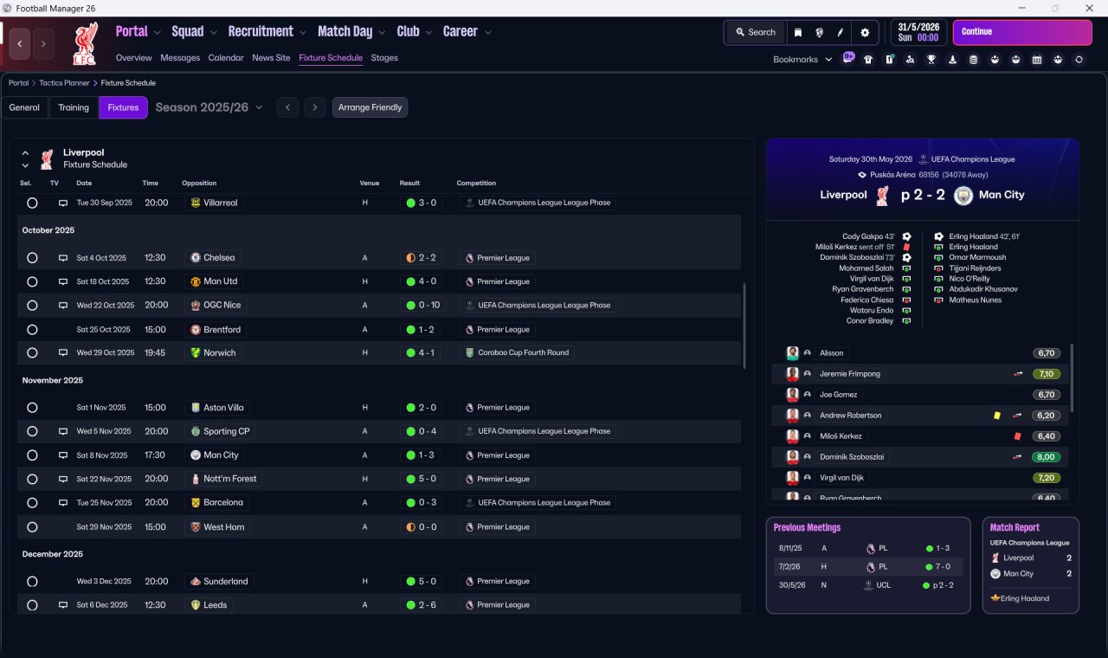This screenshot has width=1108, height=658.
Task: Click the 31/5/2026 date and time box
Action: coord(919,32)
